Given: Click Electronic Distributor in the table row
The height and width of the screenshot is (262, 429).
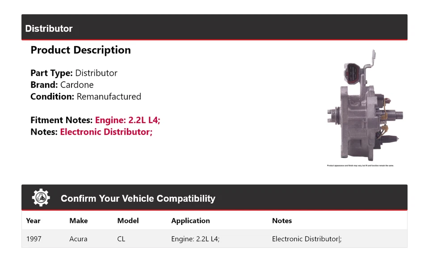Looking at the screenshot, I should (307, 239).
